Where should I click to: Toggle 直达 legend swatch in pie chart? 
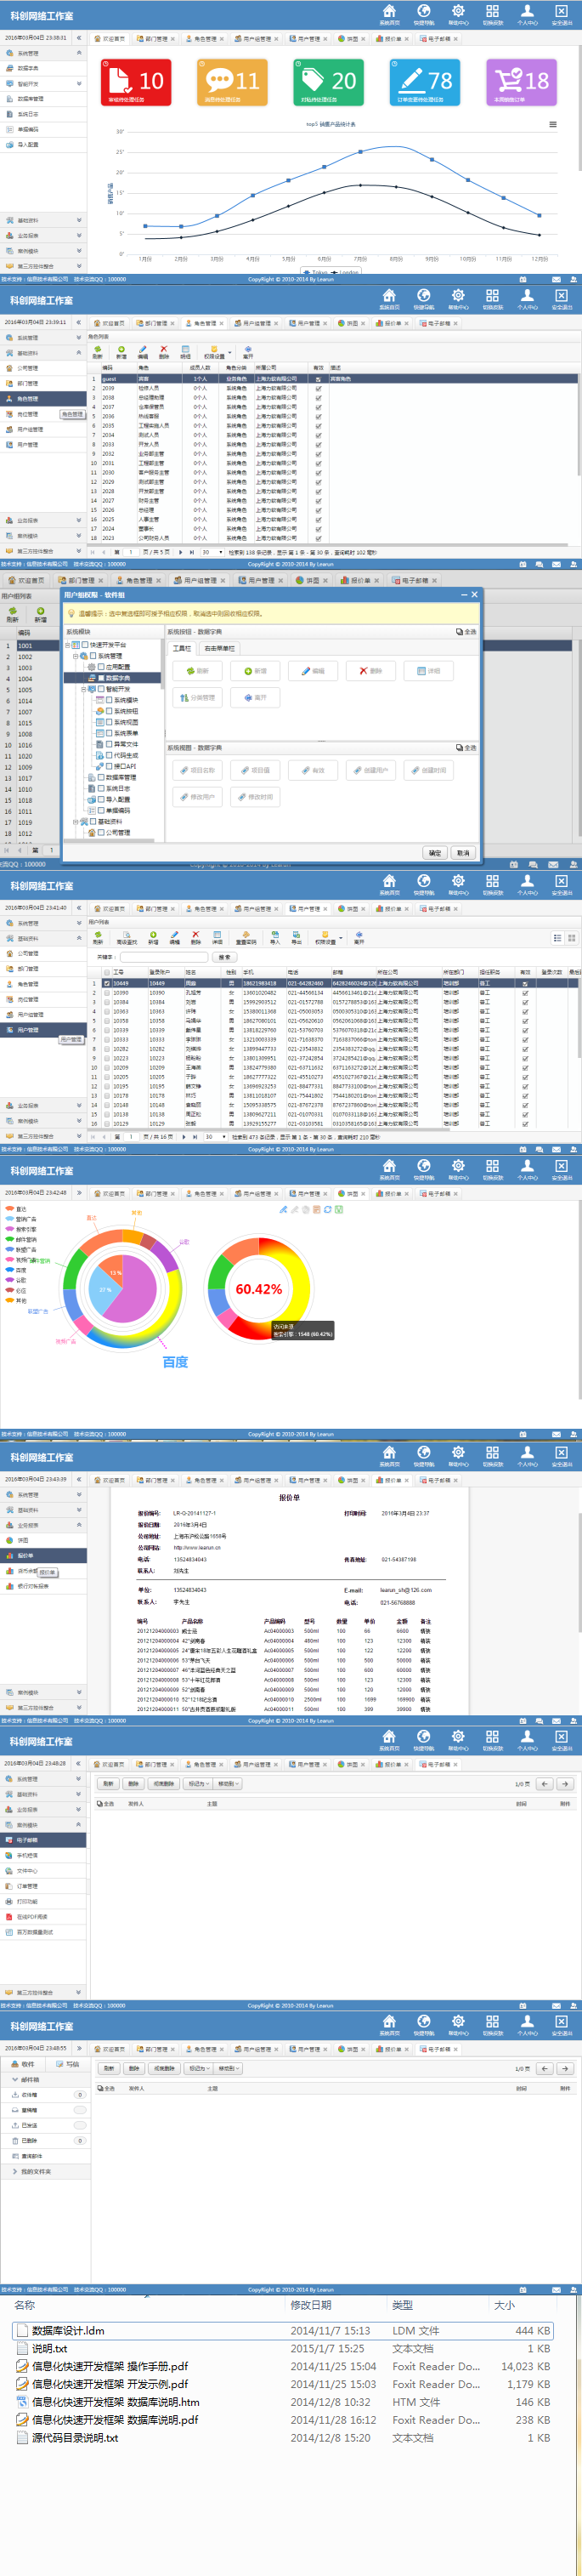tap(9, 1209)
